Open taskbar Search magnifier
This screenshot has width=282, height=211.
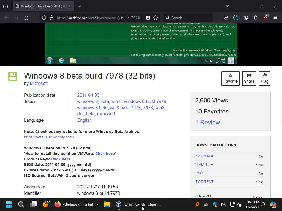click(21, 204)
